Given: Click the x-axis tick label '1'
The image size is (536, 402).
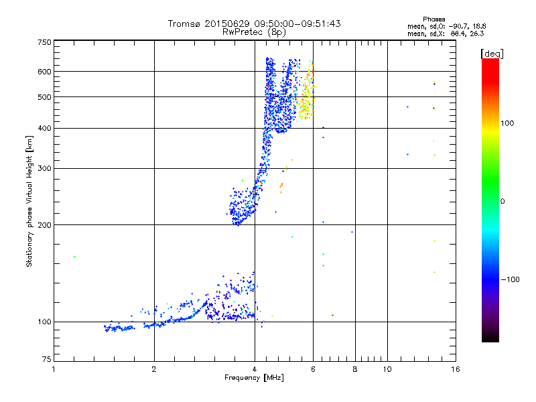Looking at the screenshot, I should click(x=54, y=369).
